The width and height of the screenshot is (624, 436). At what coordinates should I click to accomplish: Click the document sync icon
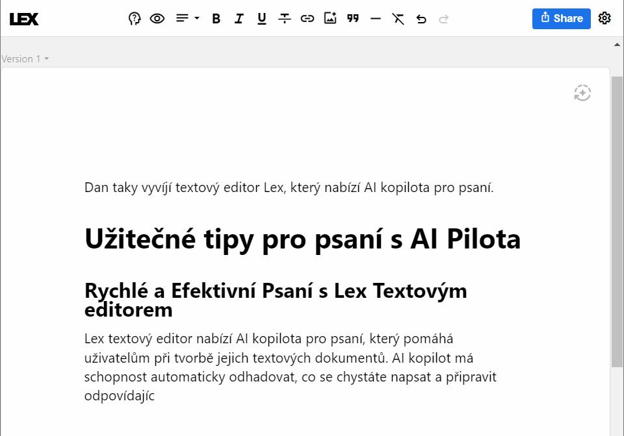tap(582, 93)
